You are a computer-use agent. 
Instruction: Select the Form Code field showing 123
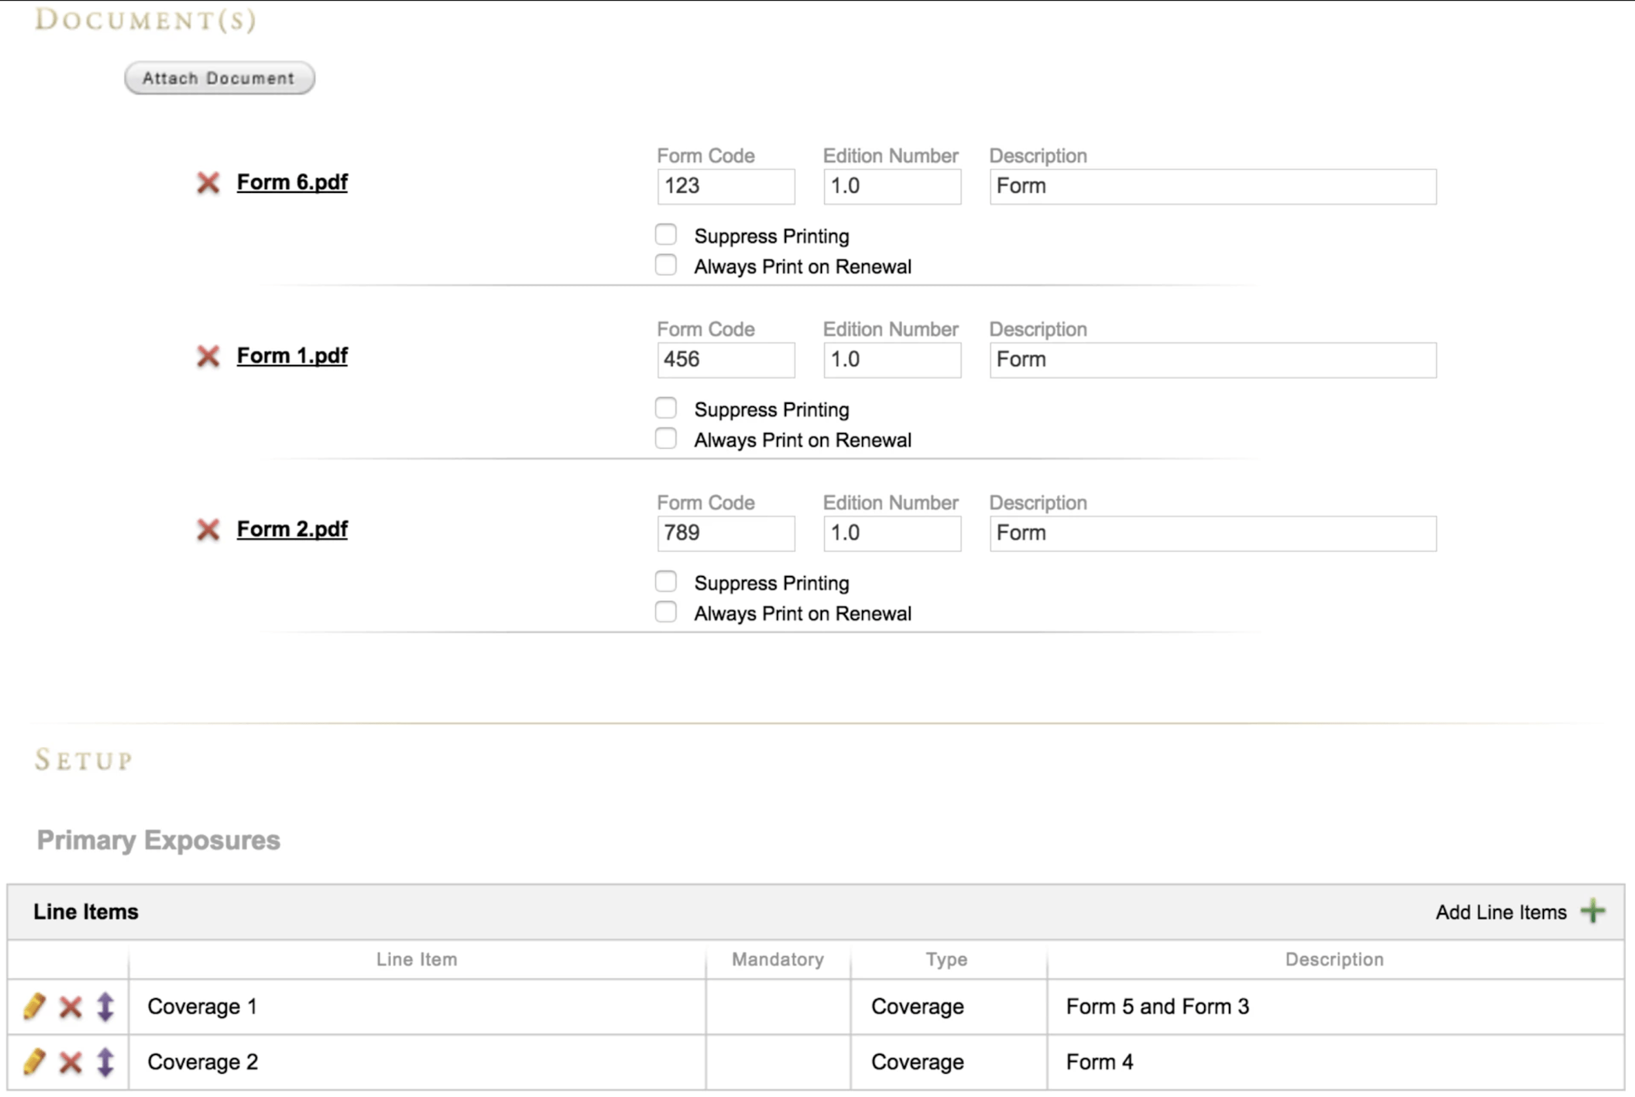coord(726,186)
